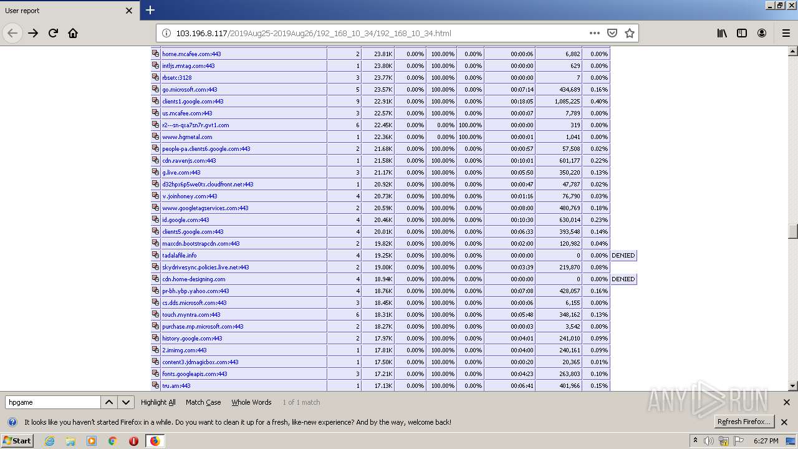Follow the rbsetc:3128 link
Screen dimensions: 798x449
click(x=177, y=78)
